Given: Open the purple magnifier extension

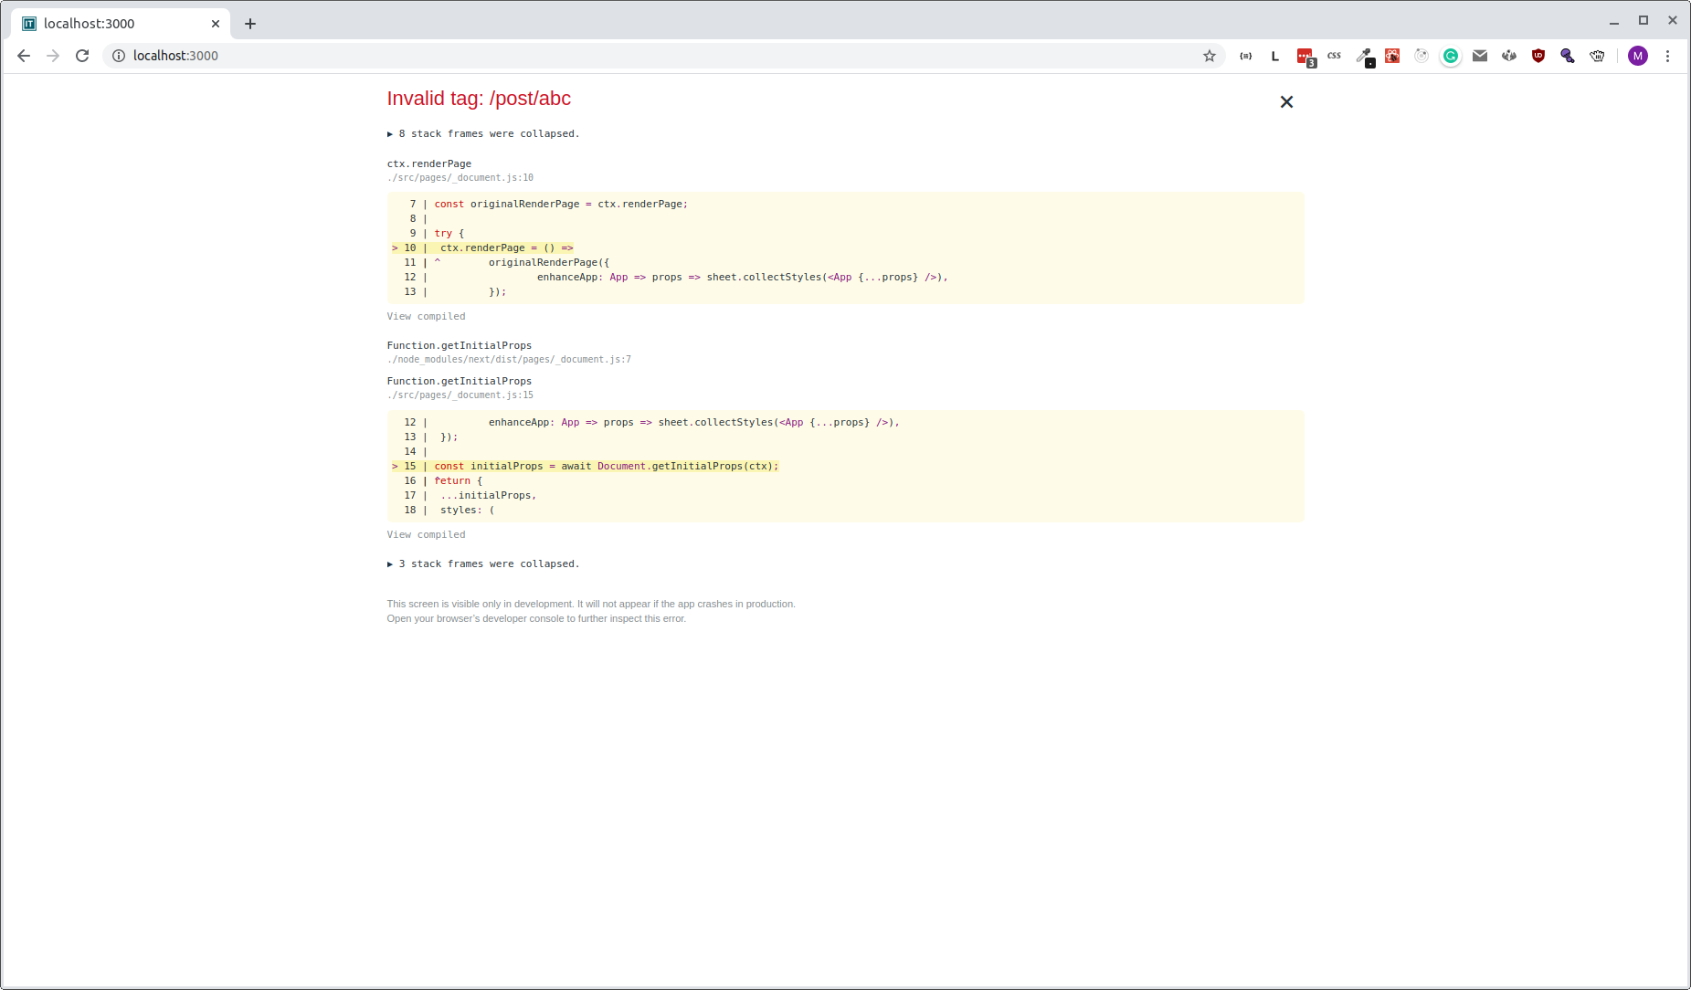Looking at the screenshot, I should pyautogui.click(x=1568, y=56).
